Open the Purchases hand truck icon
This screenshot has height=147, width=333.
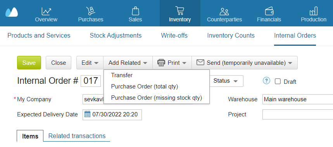coord(91,11)
